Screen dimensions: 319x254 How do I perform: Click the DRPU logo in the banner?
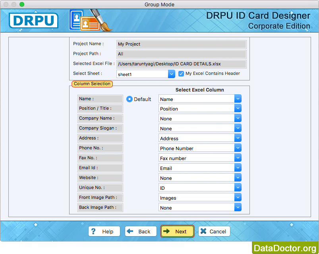click(x=33, y=21)
